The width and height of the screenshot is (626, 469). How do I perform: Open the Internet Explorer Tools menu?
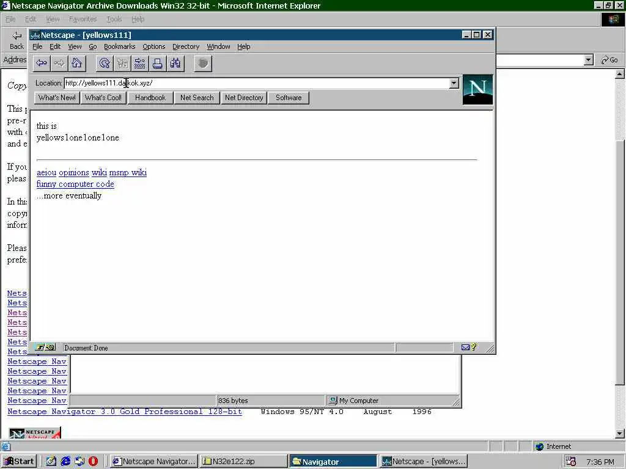click(x=114, y=19)
